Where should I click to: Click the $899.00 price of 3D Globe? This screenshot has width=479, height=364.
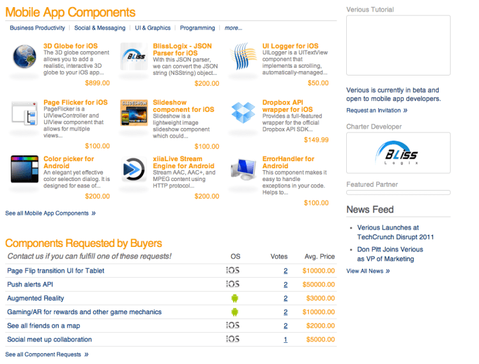[x=97, y=83]
